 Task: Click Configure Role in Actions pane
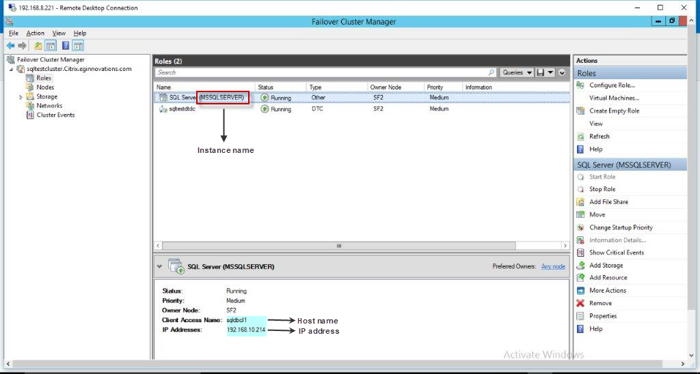(612, 85)
